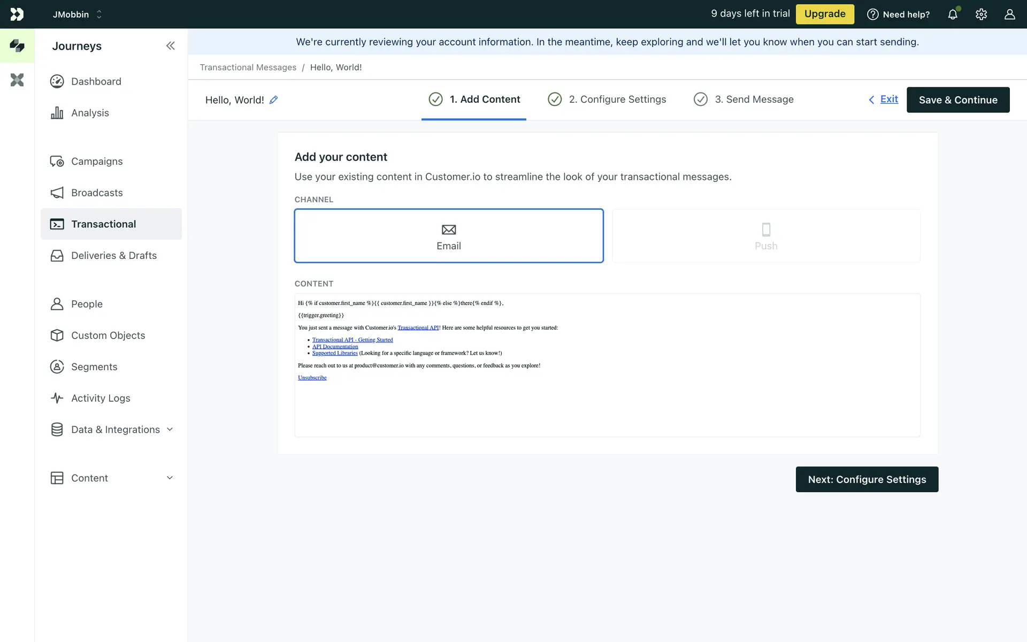Open the settings gear
This screenshot has height=642, width=1027.
[x=981, y=14]
